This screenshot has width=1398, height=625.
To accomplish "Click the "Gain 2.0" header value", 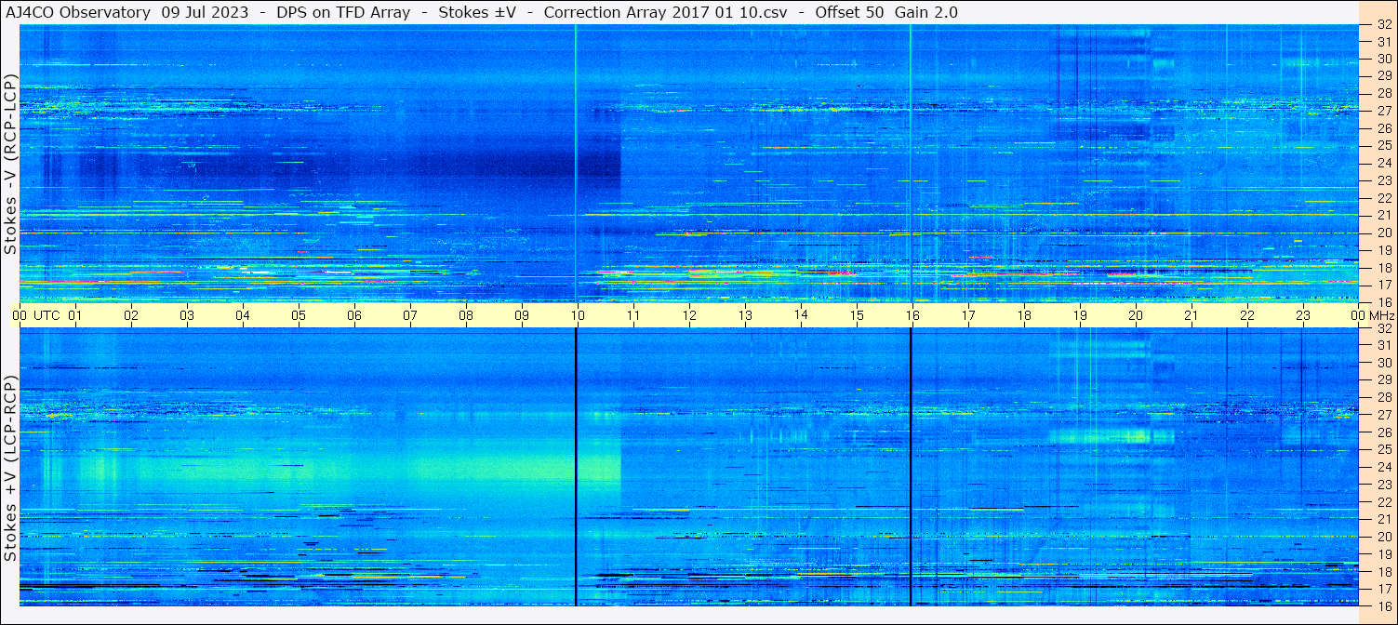I will [925, 12].
